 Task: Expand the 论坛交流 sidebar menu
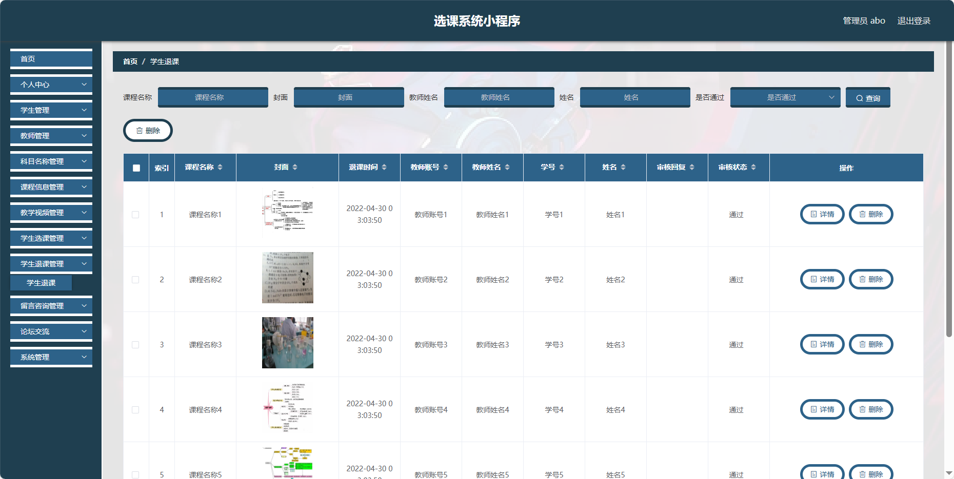pyautogui.click(x=51, y=331)
